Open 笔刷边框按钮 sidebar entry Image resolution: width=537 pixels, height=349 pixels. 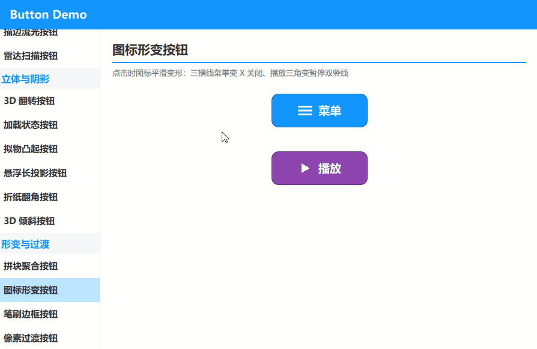coord(50,314)
